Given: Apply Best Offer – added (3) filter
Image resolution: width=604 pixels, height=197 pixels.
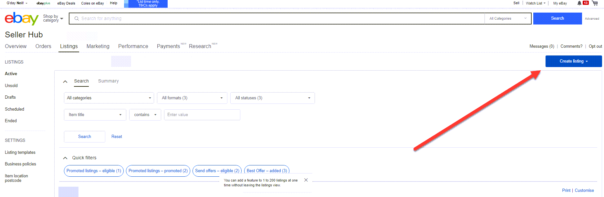Looking at the screenshot, I should click(x=267, y=171).
